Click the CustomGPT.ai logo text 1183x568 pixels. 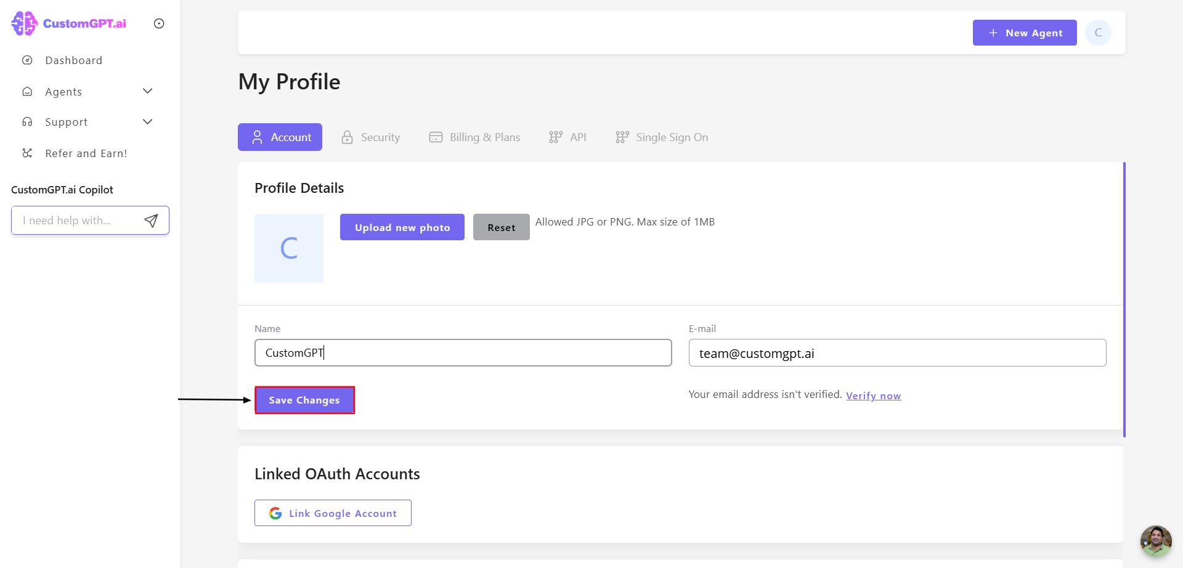(84, 23)
